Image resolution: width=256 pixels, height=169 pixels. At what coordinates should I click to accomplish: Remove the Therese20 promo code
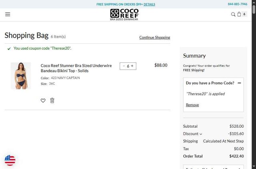[192, 105]
